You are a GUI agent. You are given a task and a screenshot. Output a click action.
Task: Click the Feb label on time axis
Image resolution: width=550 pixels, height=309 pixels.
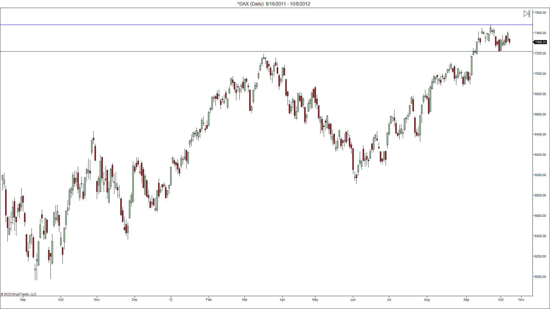209,300
